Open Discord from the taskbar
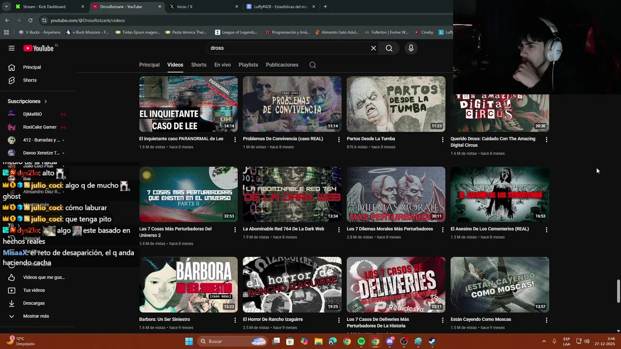Image resolution: width=621 pixels, height=349 pixels. click(390, 342)
